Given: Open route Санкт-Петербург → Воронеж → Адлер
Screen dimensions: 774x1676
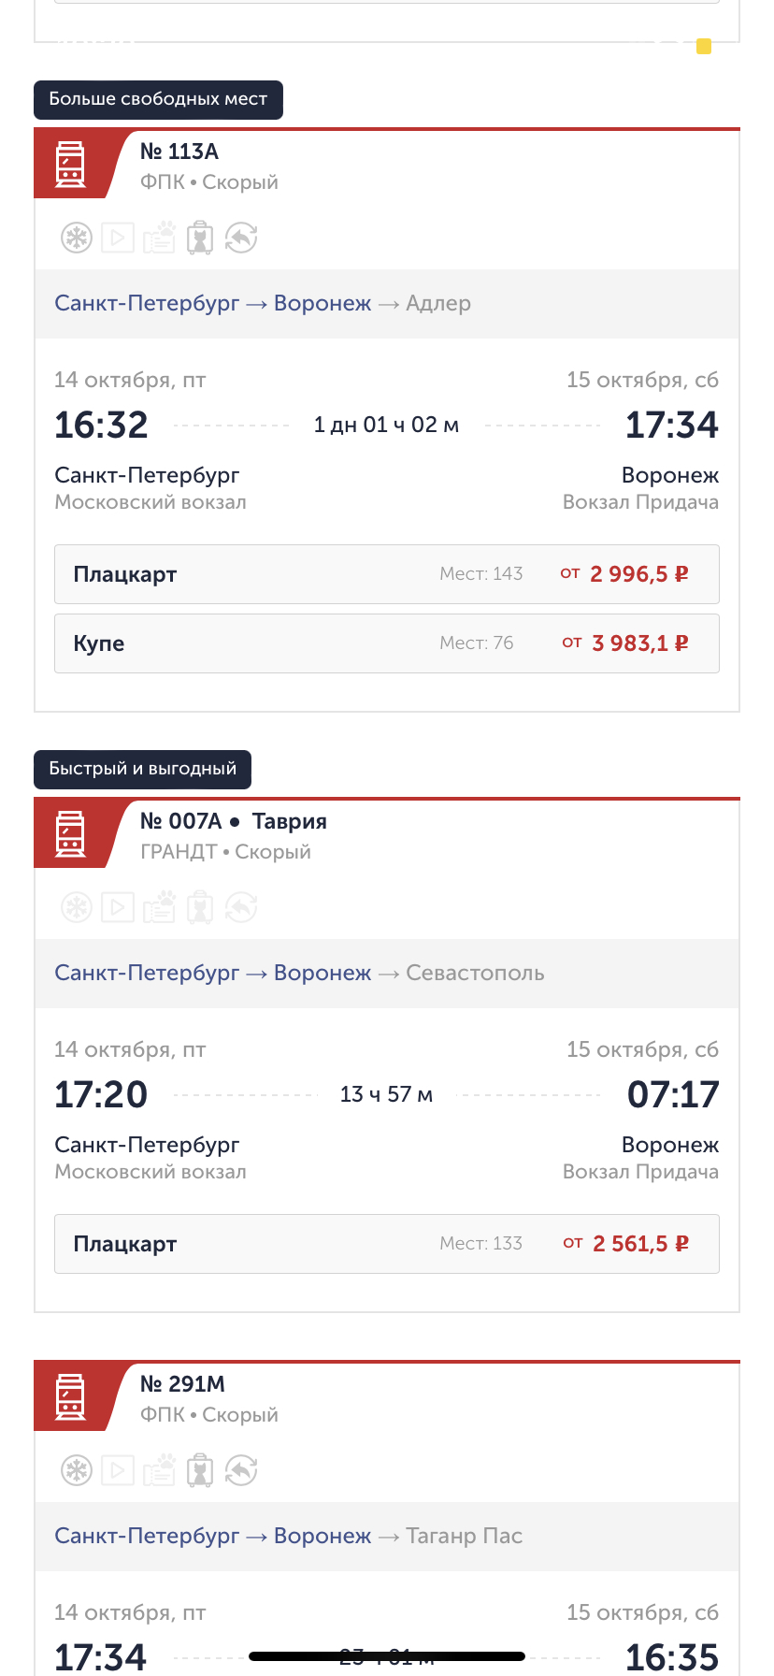Looking at the screenshot, I should 263,304.
